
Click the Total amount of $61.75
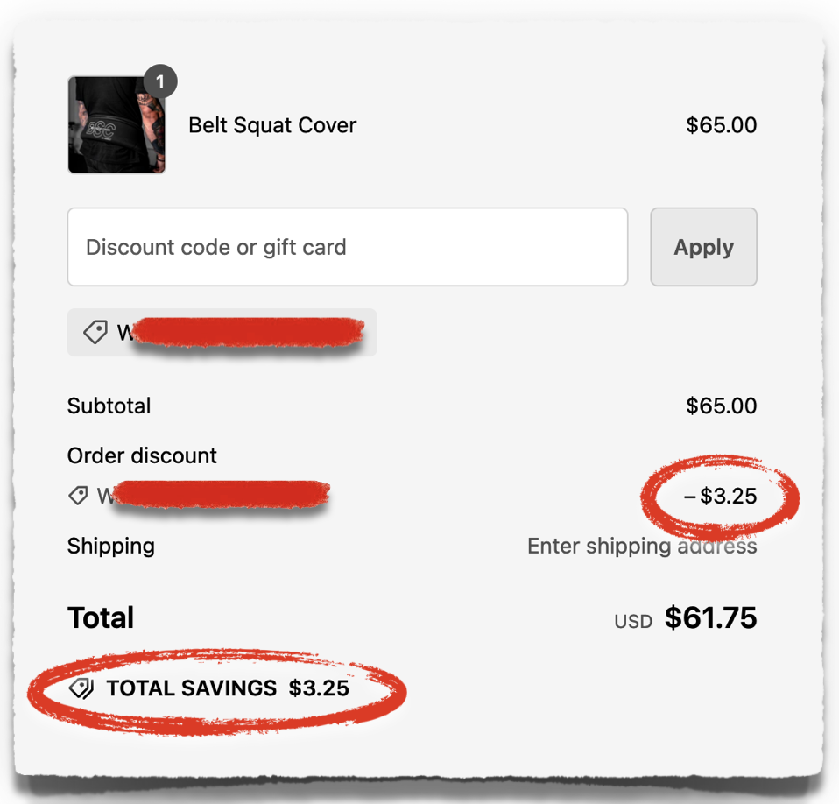[x=711, y=617]
